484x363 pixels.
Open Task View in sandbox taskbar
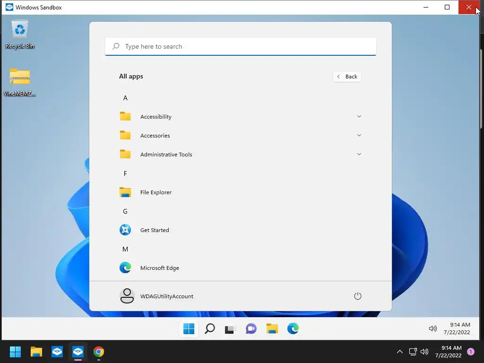[230, 328]
